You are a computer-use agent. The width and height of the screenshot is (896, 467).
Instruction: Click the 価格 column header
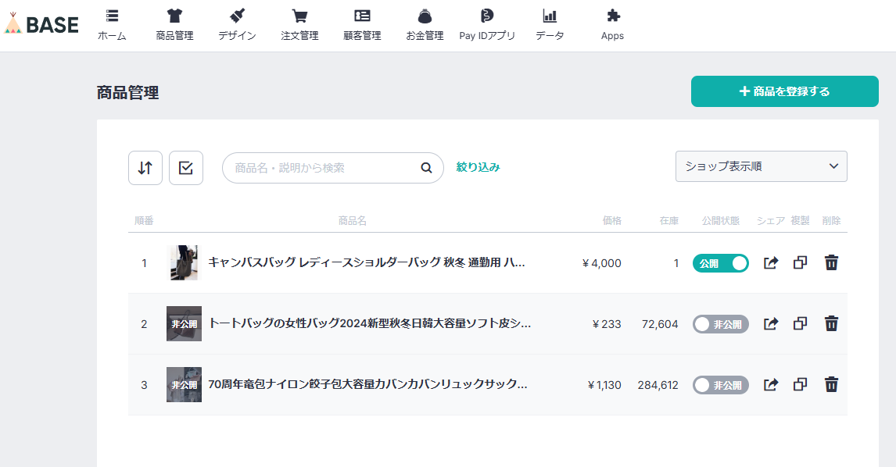(612, 220)
